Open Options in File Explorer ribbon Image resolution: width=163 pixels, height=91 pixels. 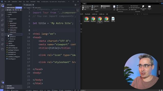150,8
